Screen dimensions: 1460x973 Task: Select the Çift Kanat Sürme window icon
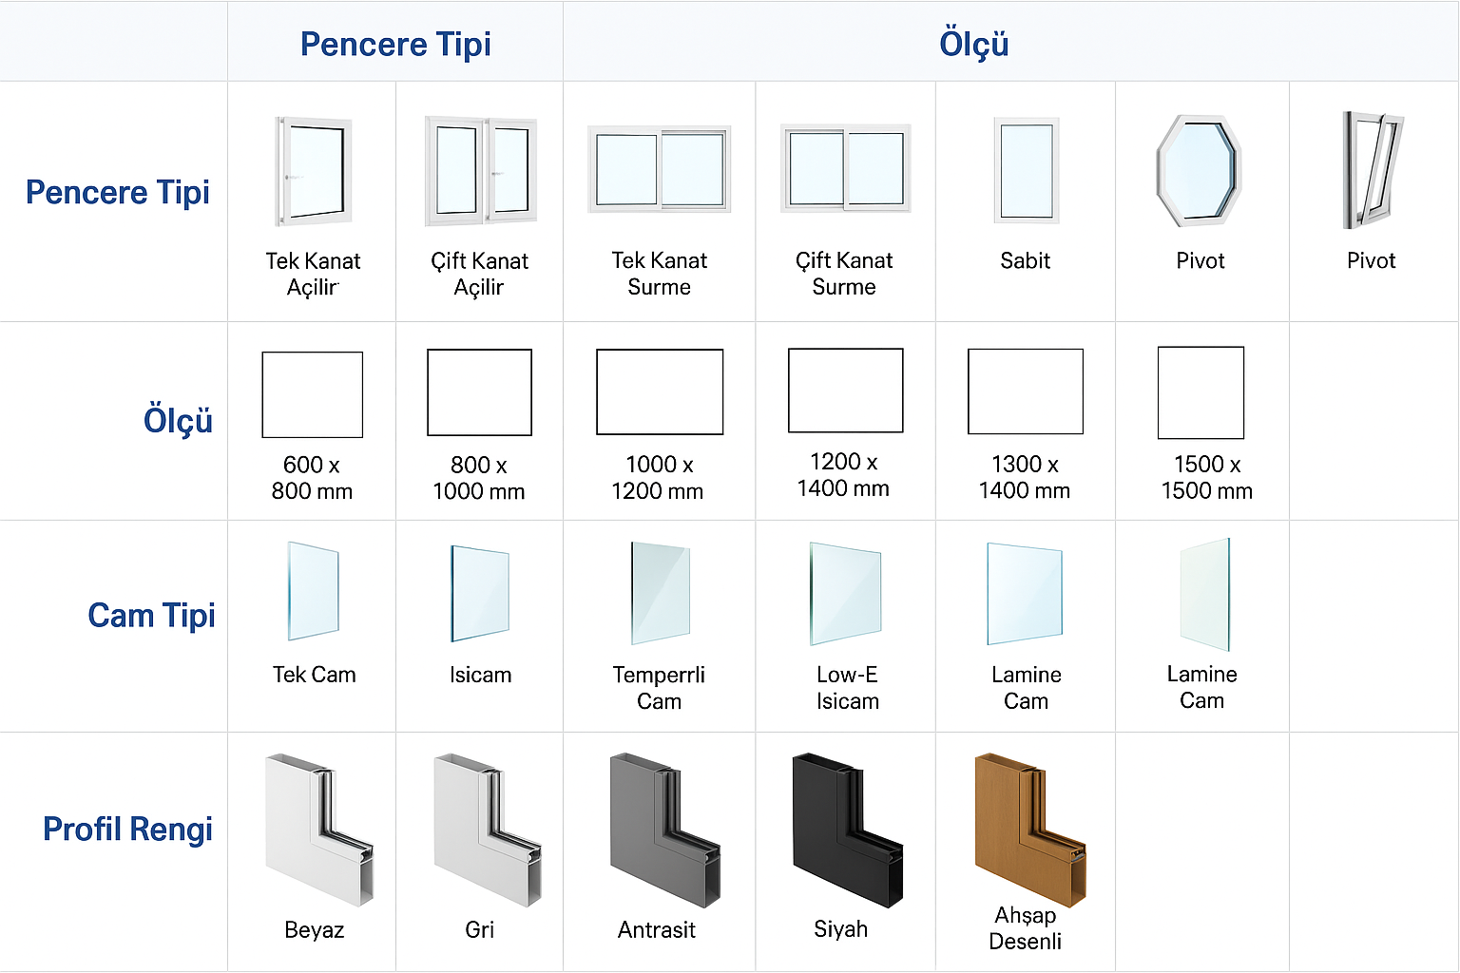point(846,168)
